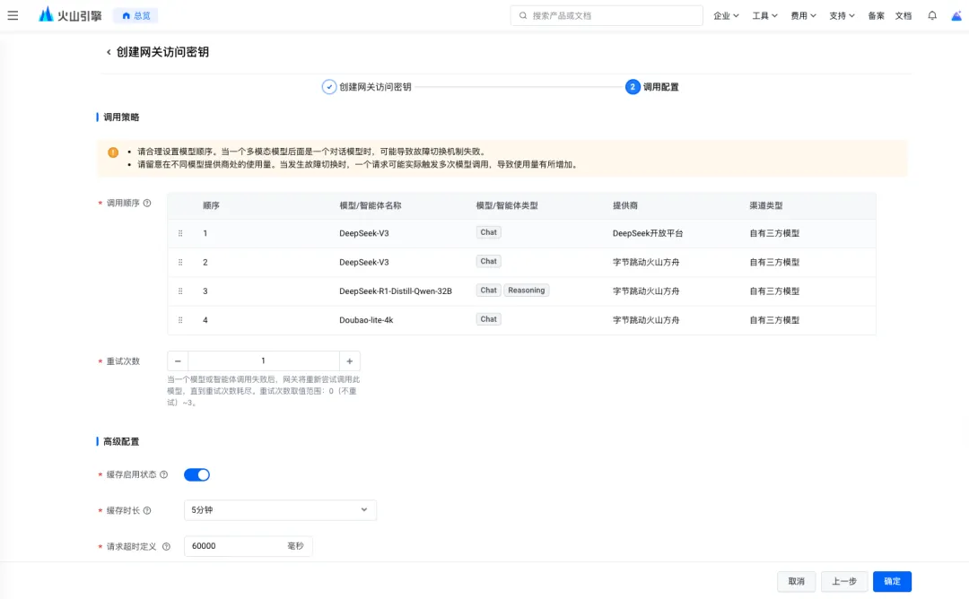
Task: Open the hamburger navigation menu
Action: [x=13, y=15]
